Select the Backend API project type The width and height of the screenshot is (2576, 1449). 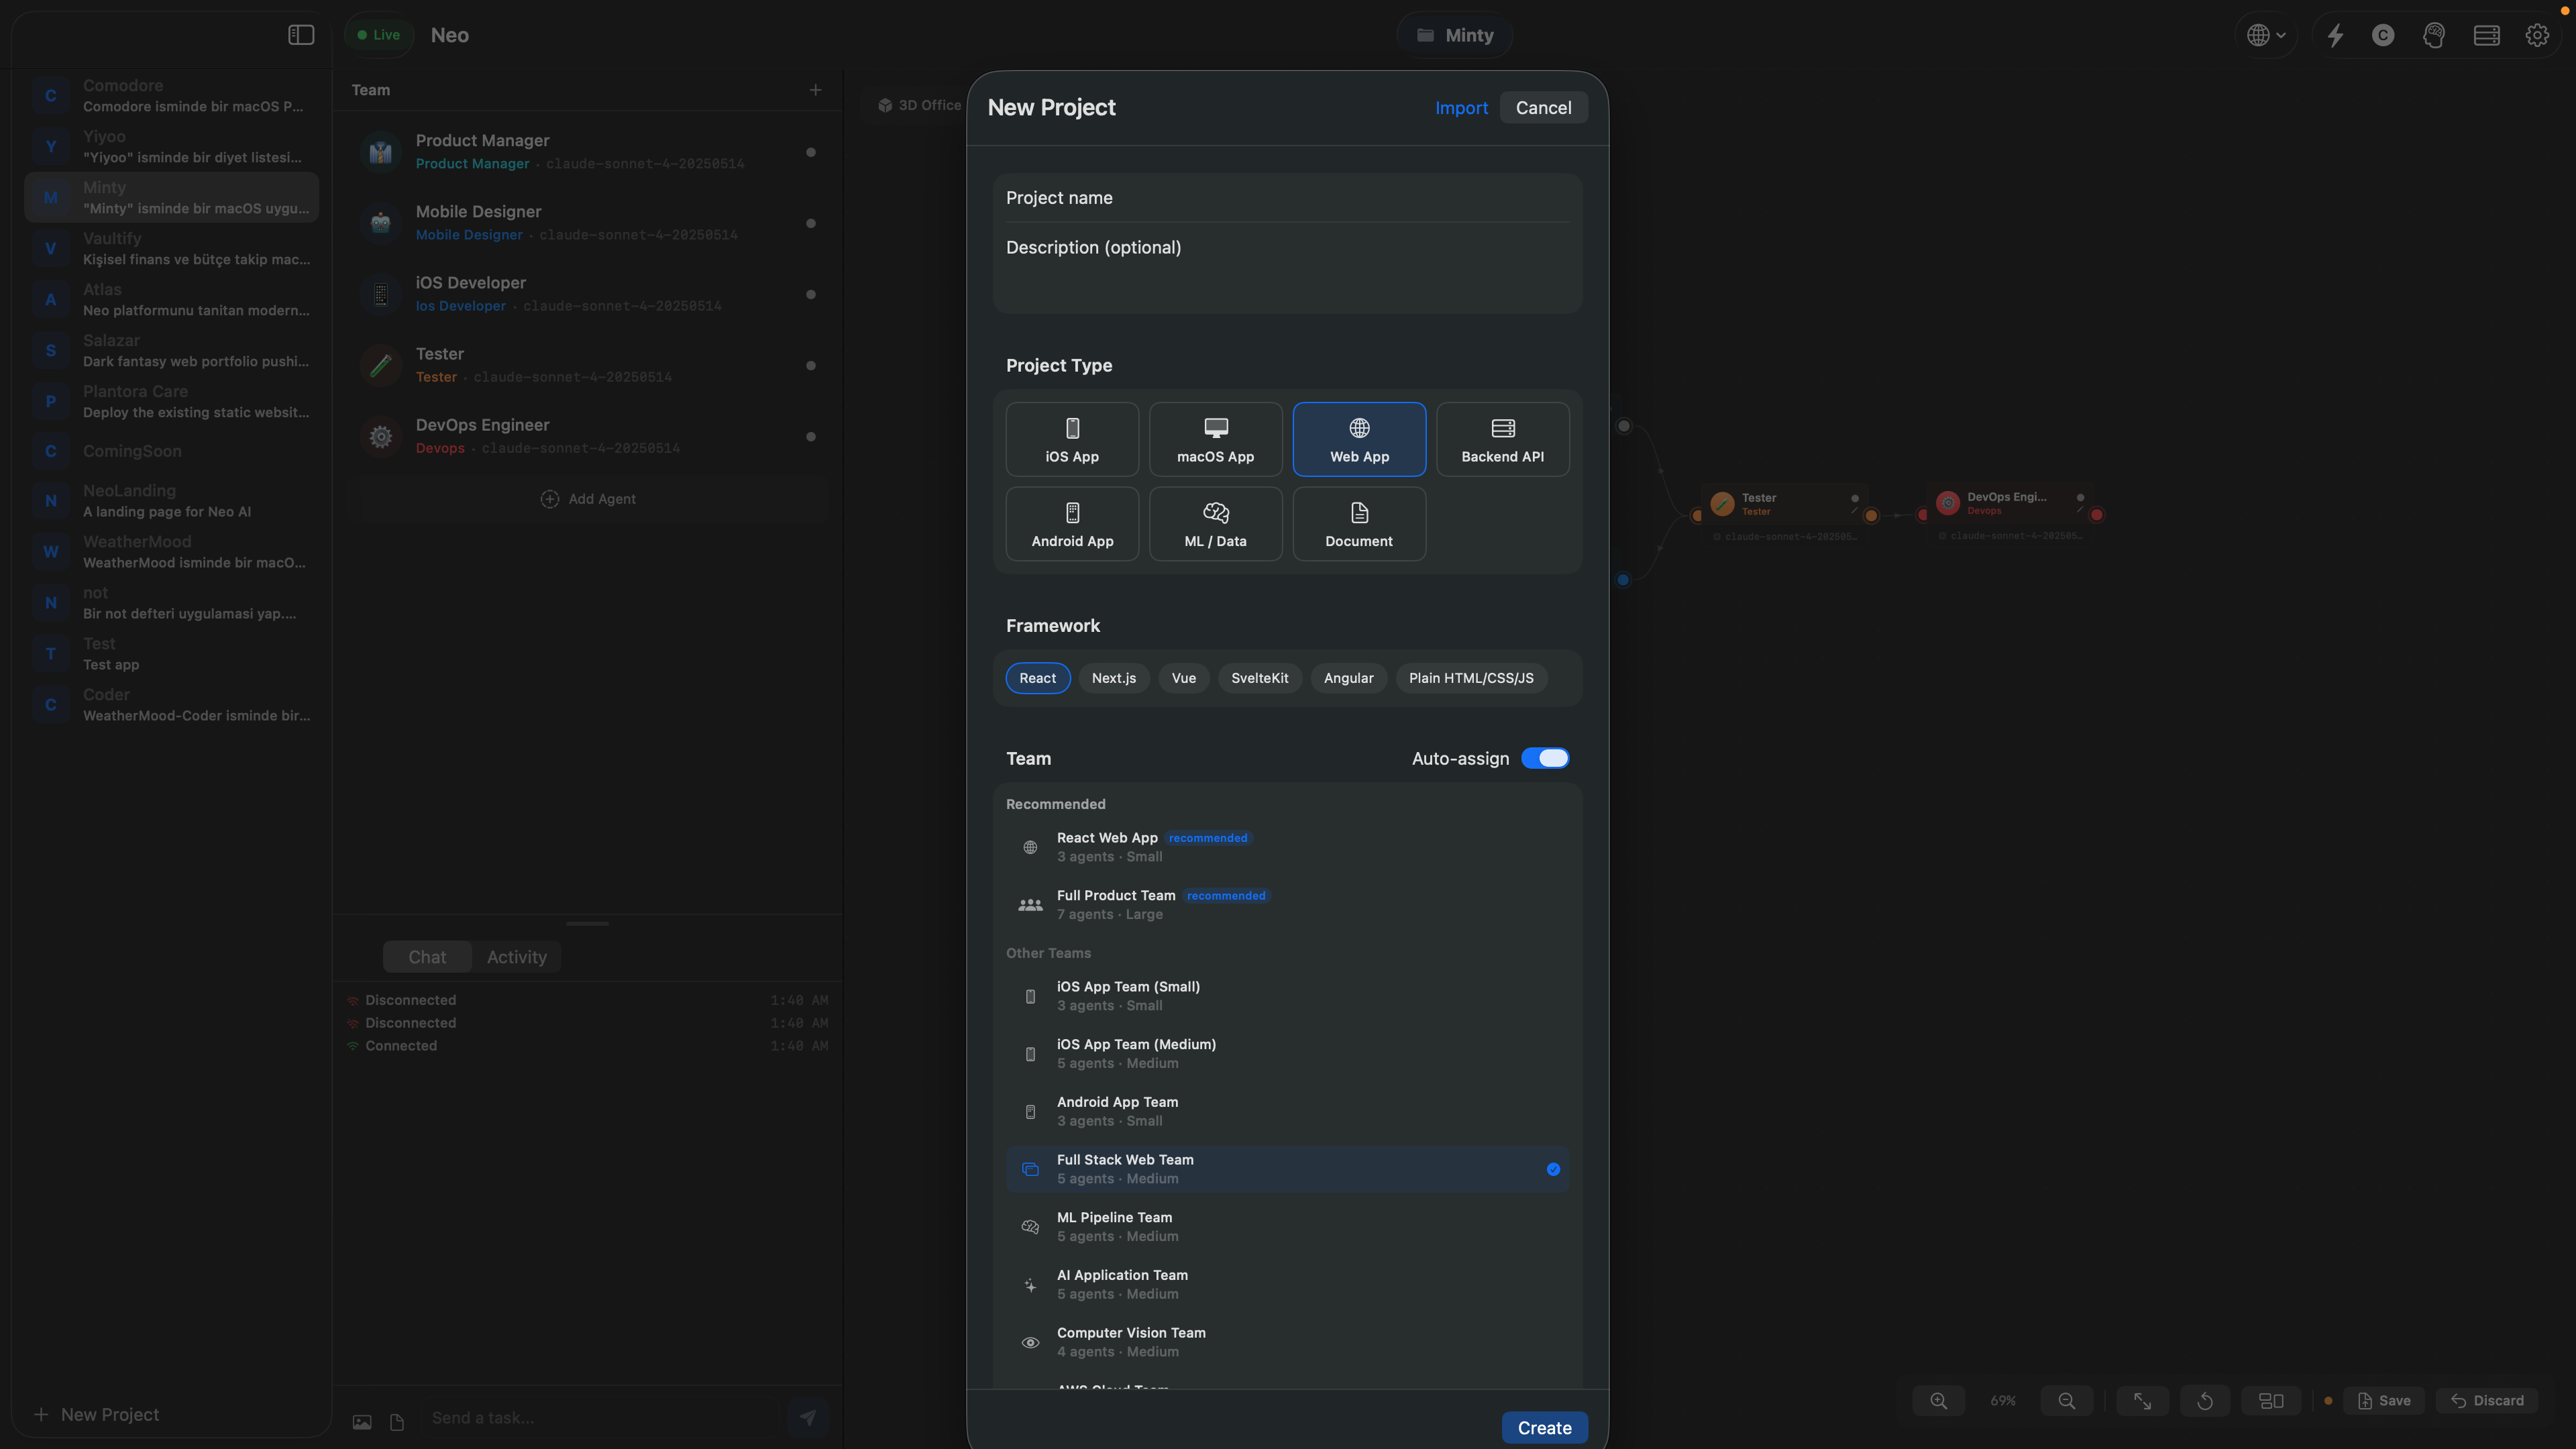(1502, 439)
